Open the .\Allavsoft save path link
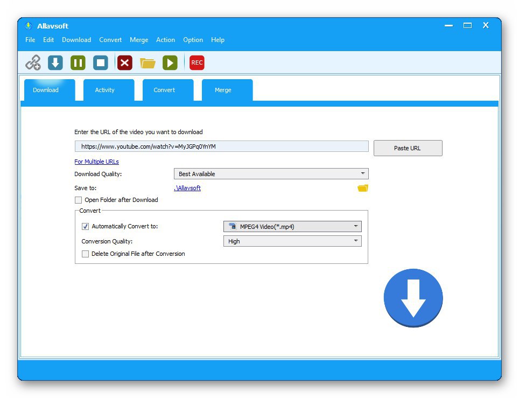 [187, 188]
